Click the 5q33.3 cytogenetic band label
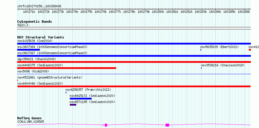This screenshot has height=128, width=259. 23,25
